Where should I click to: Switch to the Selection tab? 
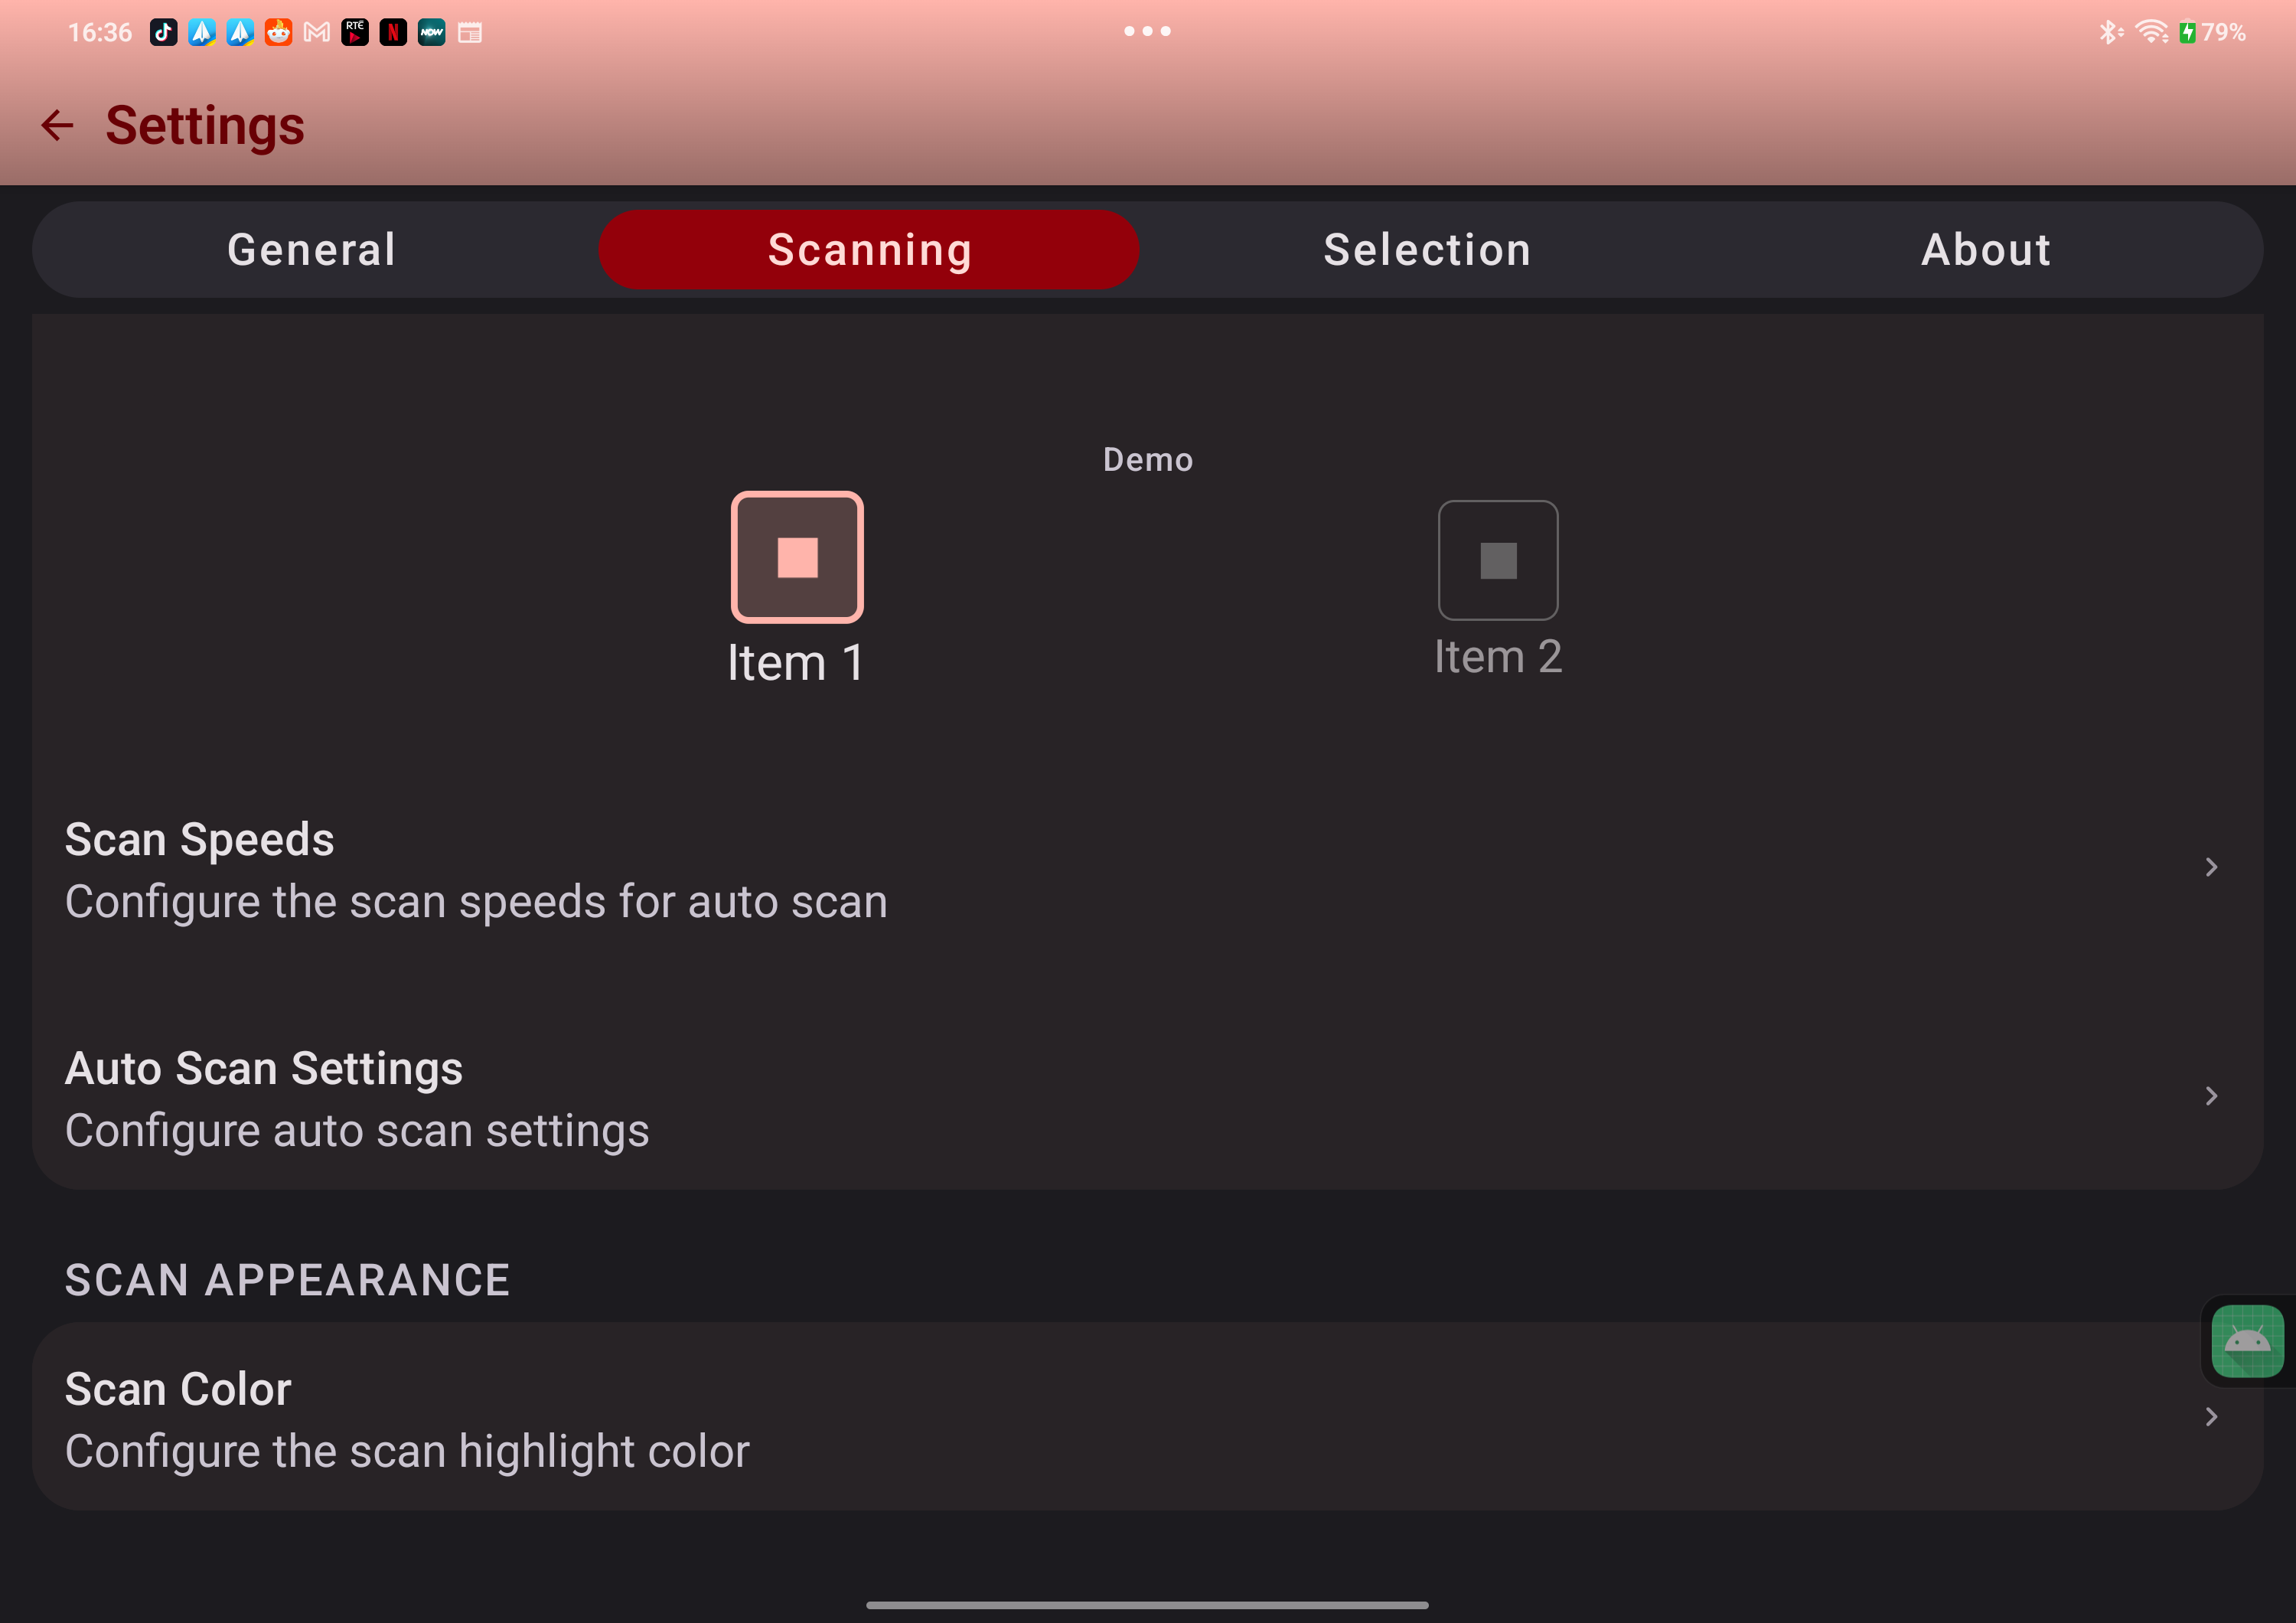[x=1427, y=249]
